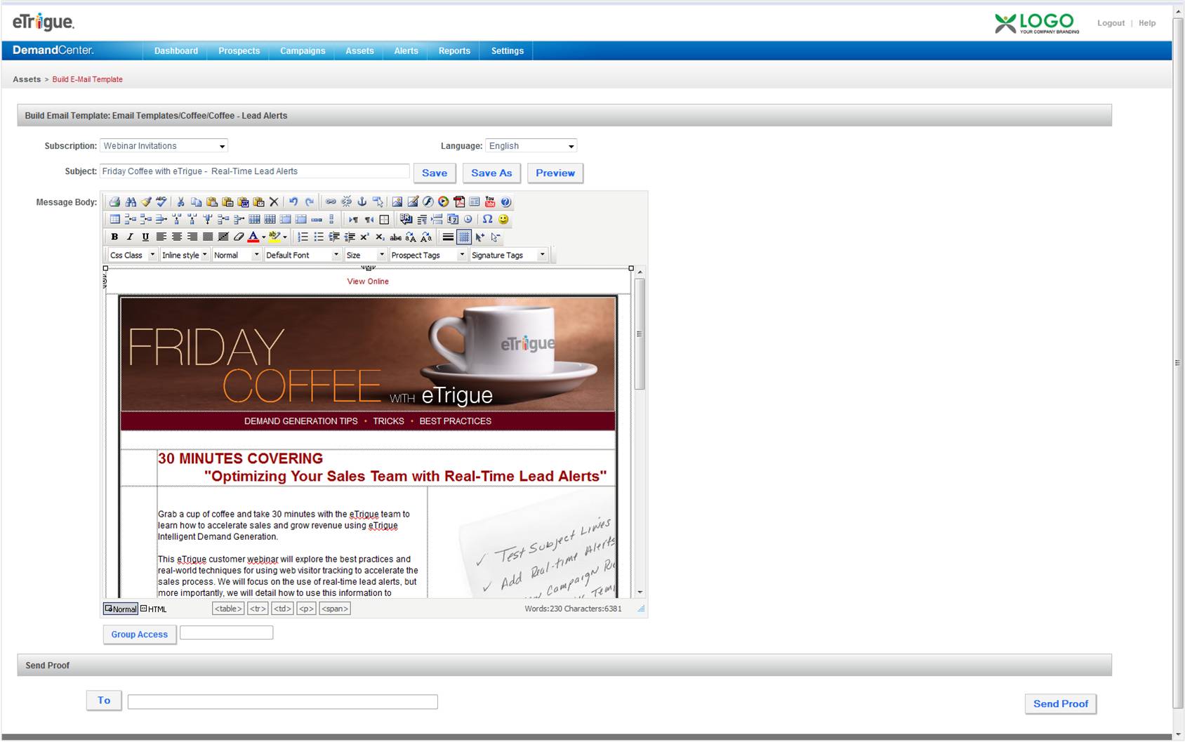Open Find and Replace binoculars icon
The height and width of the screenshot is (742, 1185).
pyautogui.click(x=131, y=202)
